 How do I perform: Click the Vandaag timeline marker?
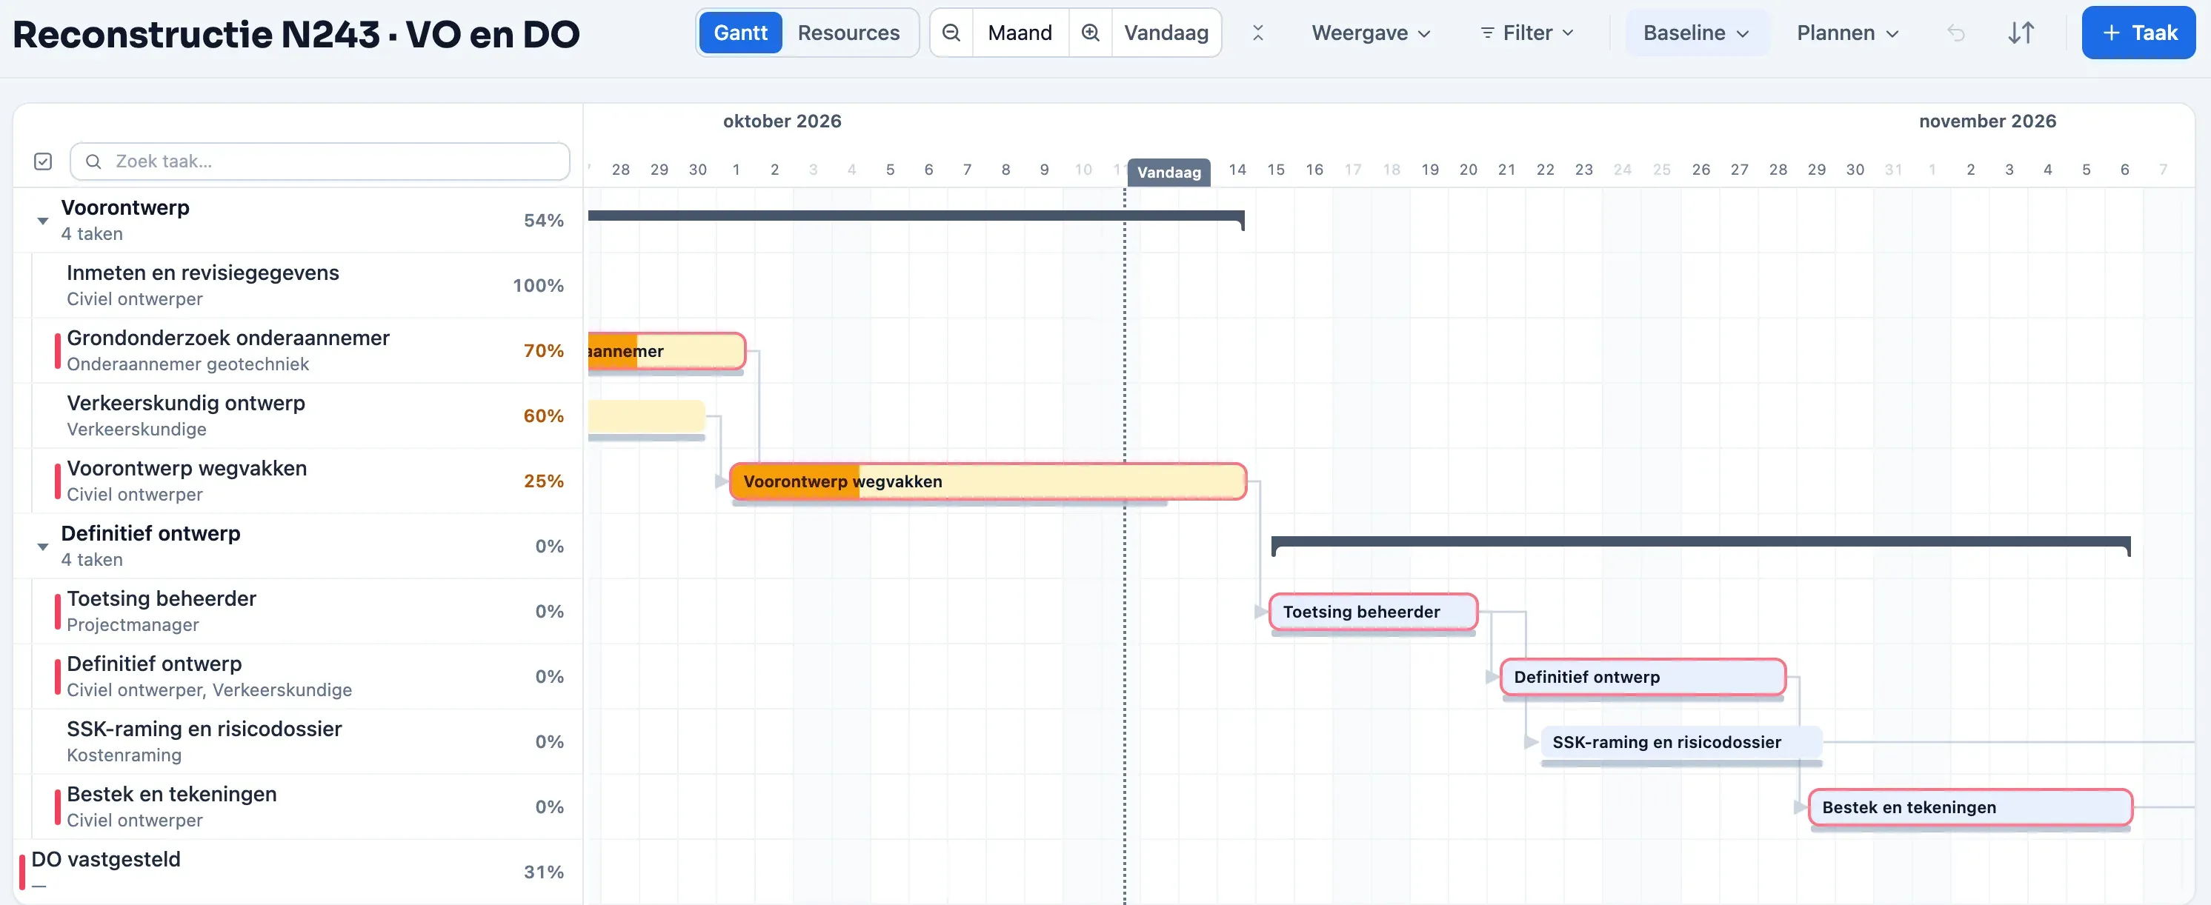1168,172
